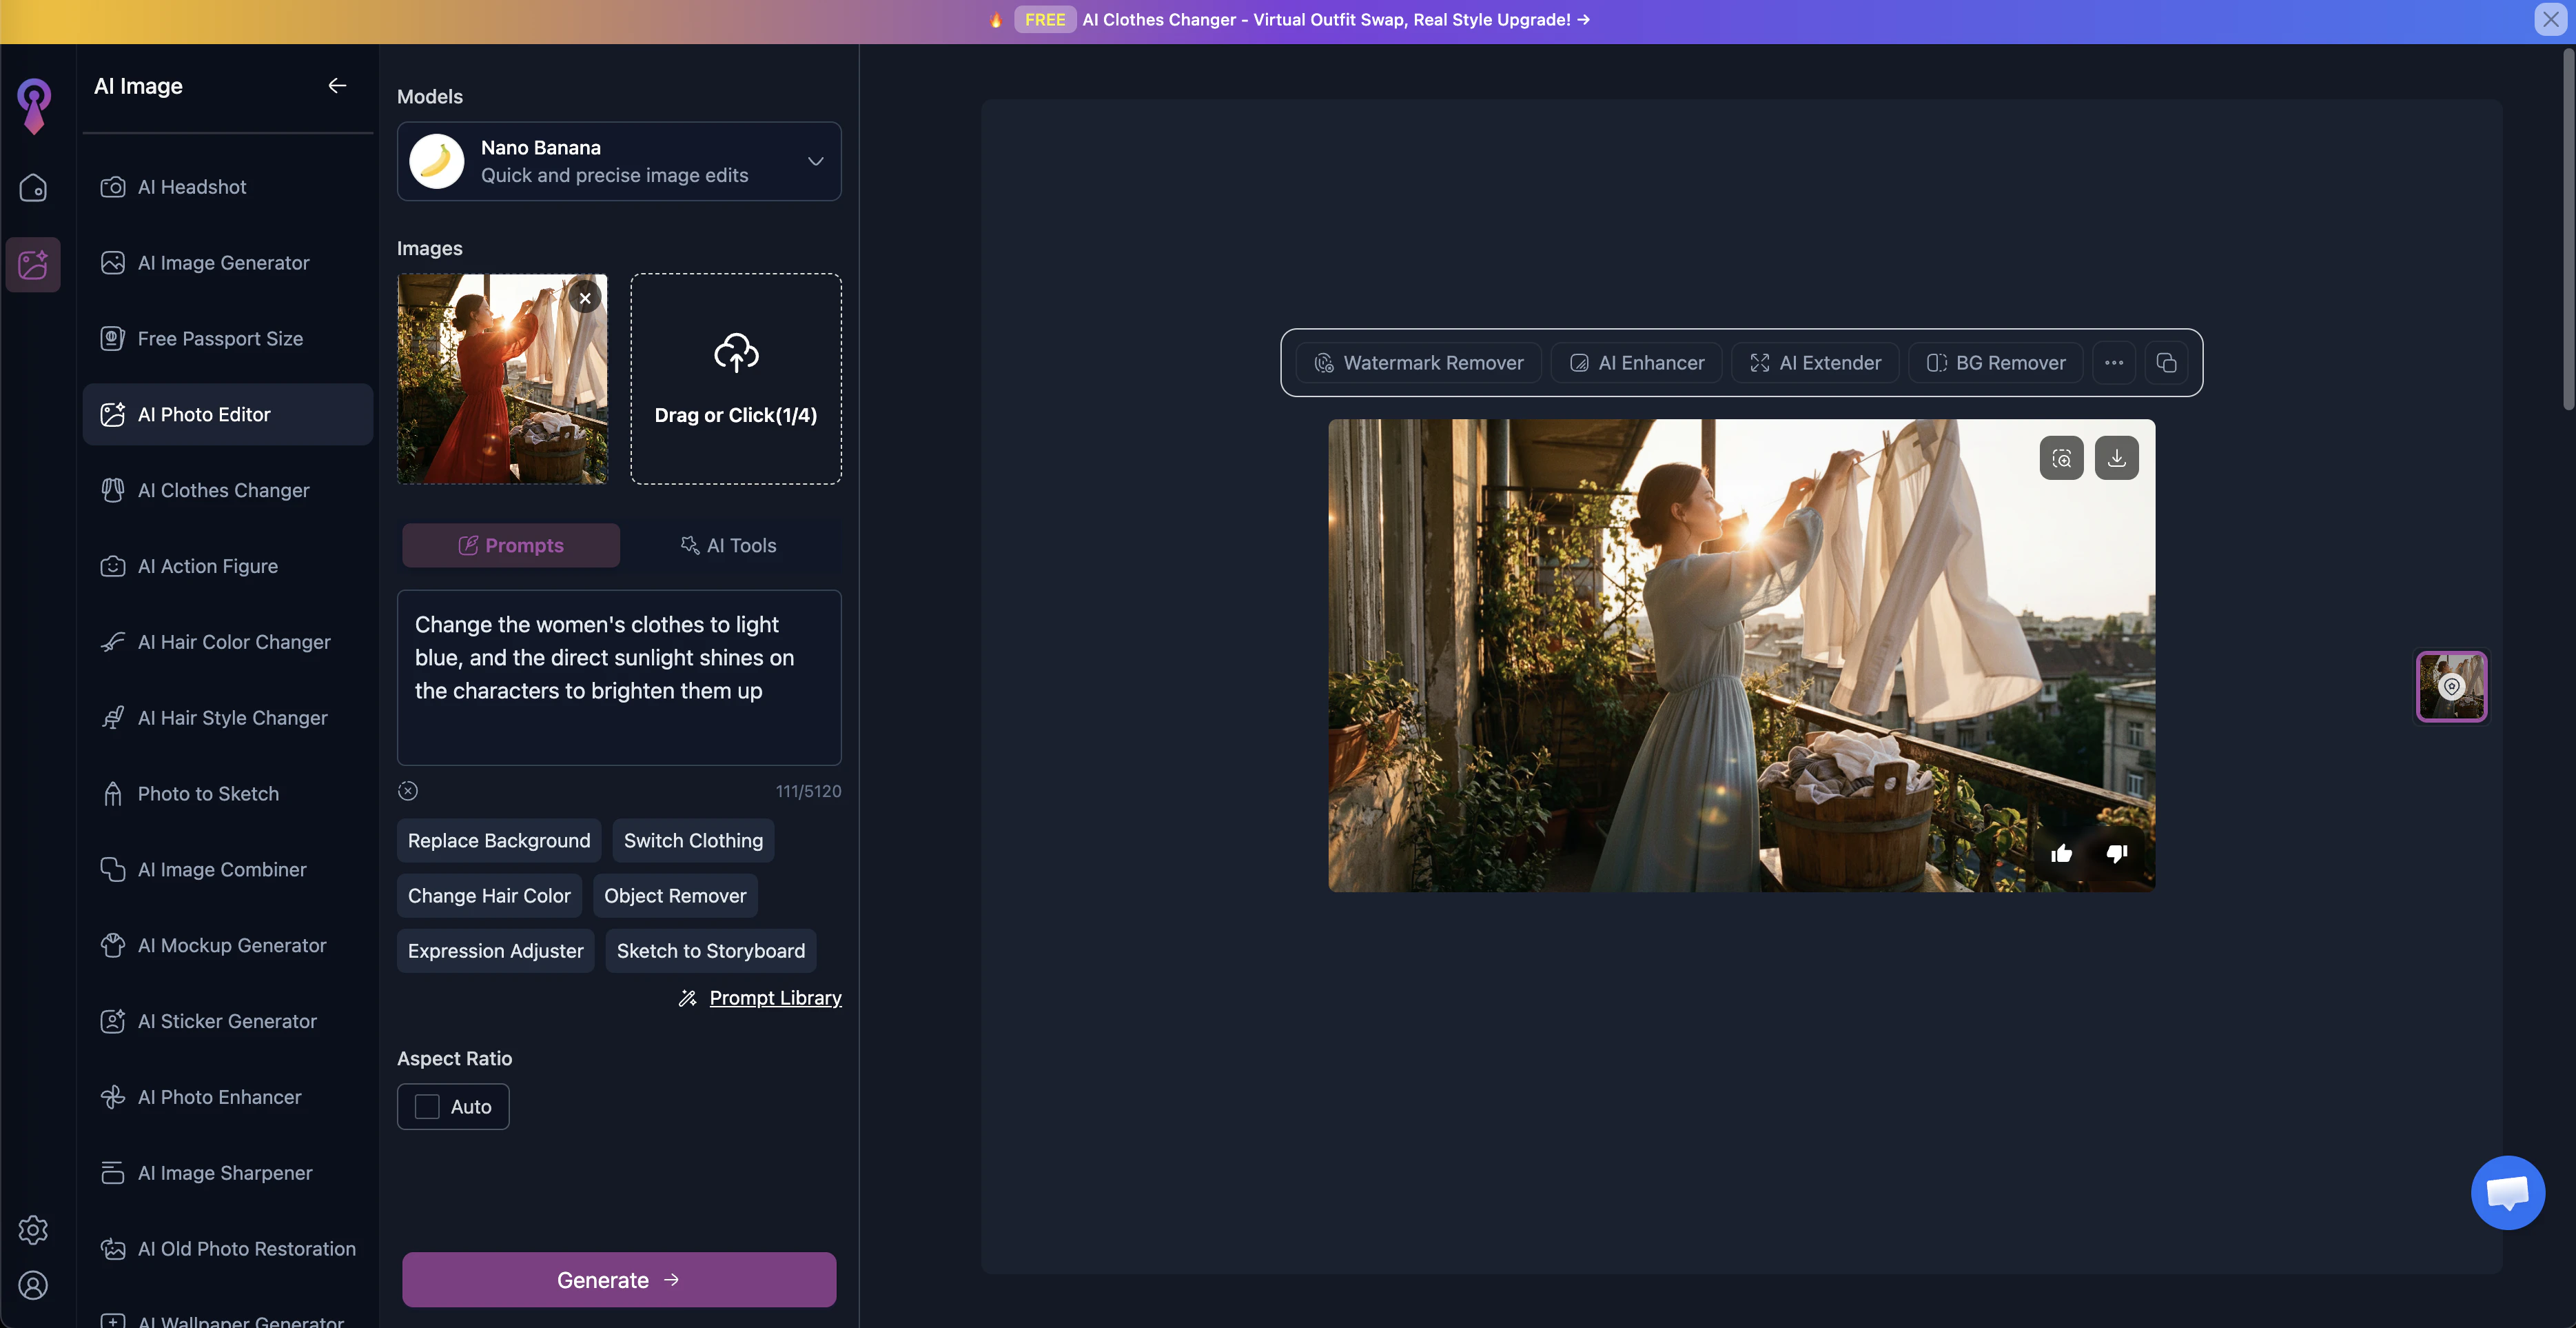
Task: Switch to the AI Tools tab
Action: coord(729,545)
